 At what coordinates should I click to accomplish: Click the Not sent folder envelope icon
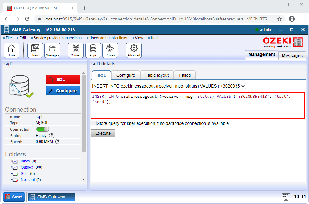(x=14, y=180)
